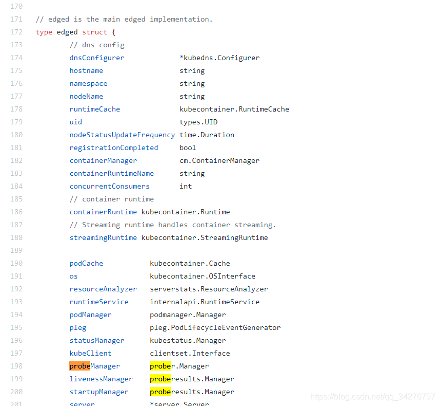This screenshot has width=440, height=406.
Task: Select livenessManager field
Action: (x=101, y=379)
